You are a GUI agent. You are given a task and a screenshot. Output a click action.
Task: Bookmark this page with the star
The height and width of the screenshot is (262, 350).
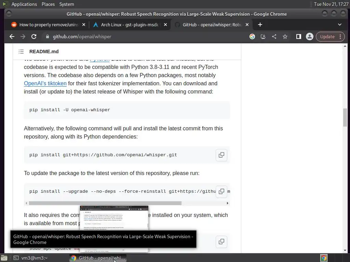(x=285, y=37)
